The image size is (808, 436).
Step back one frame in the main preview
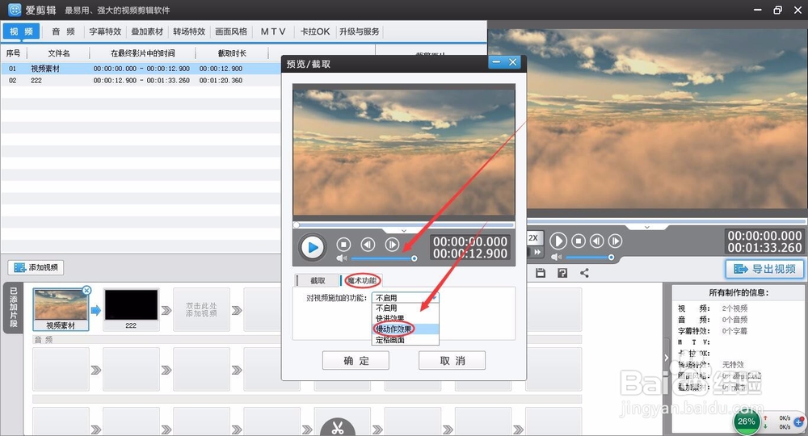click(x=597, y=241)
